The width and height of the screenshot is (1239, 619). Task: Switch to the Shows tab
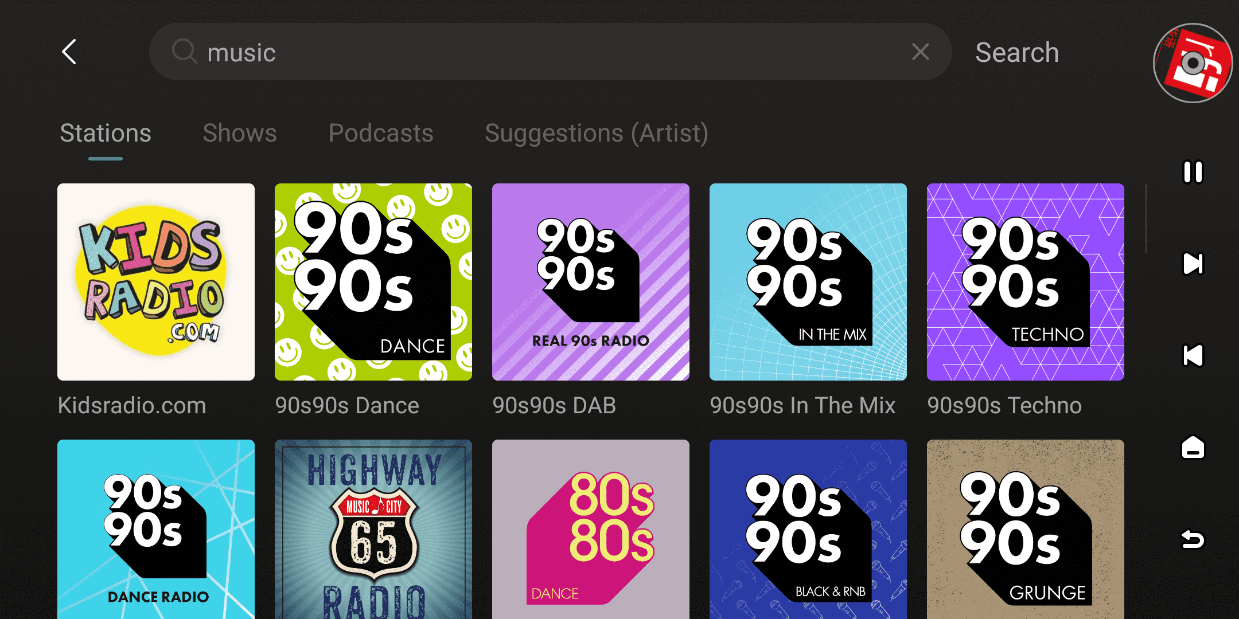pyautogui.click(x=240, y=134)
